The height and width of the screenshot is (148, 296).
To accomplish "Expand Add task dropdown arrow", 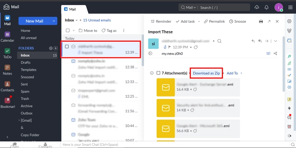I will pyautogui.click(x=199, y=22).
